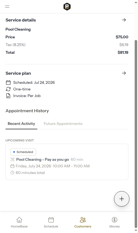The image size is (138, 233).
Task: Open Service plan arrow
Action: [x=124, y=73]
